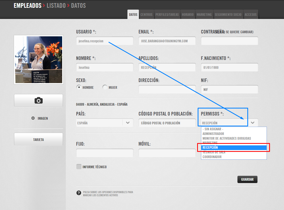Screen dimensions: 284x210
Task: Choose - SIN ASIGNAR - option
Action: (x=234, y=129)
